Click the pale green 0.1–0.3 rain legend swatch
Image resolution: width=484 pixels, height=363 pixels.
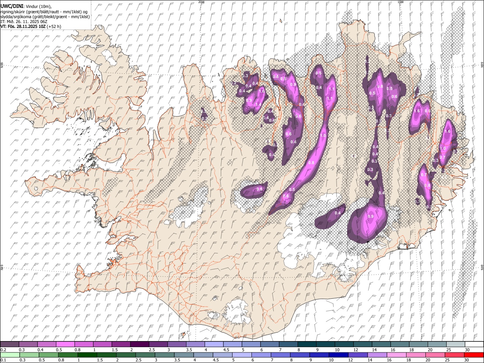click(x=10, y=355)
